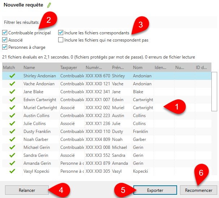219x198 pixels.
Task: Click the Numér... column header
Action: (98, 68)
